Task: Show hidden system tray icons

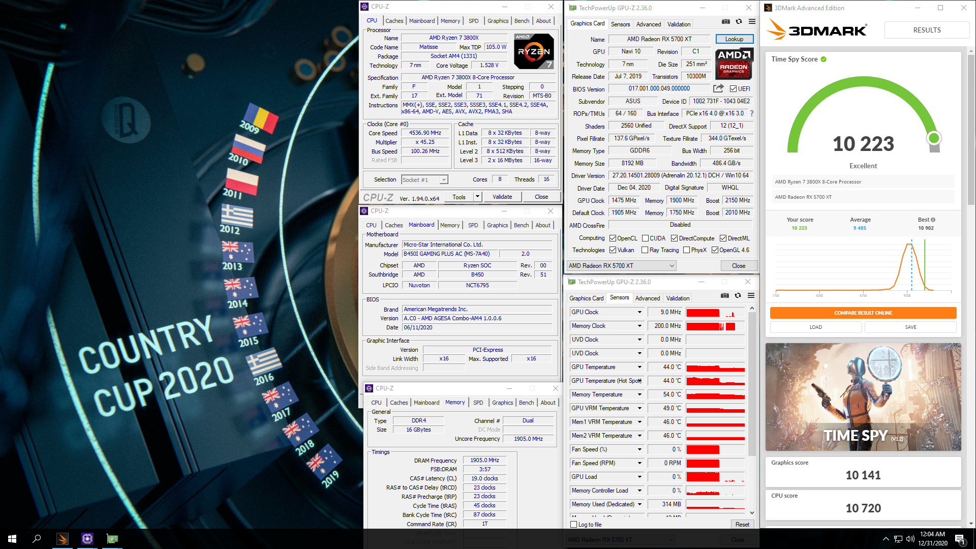Action: [886, 539]
